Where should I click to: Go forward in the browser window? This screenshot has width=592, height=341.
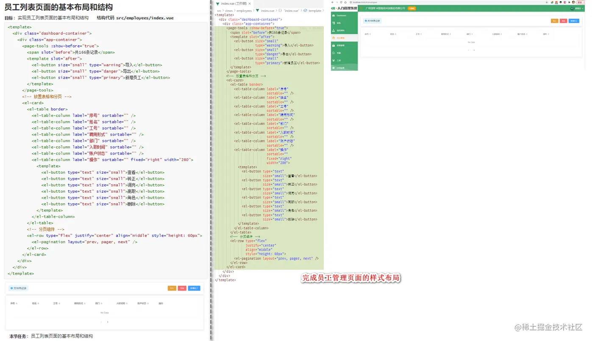(337, 2)
